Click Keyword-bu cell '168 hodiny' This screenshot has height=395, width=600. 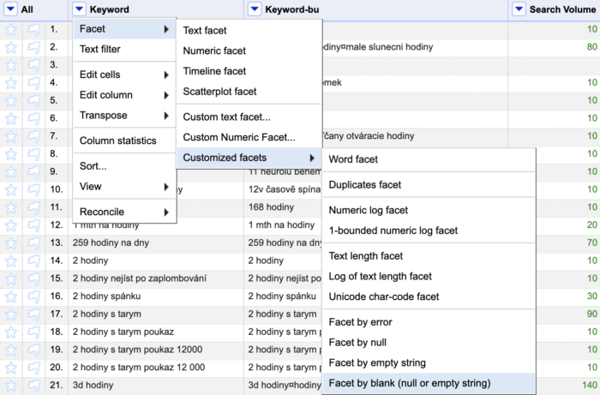271,207
